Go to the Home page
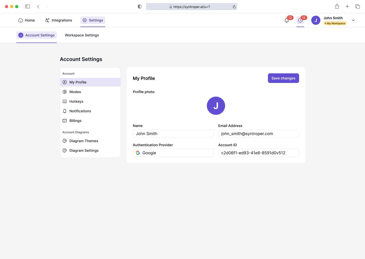The height and width of the screenshot is (259, 365). click(x=27, y=20)
